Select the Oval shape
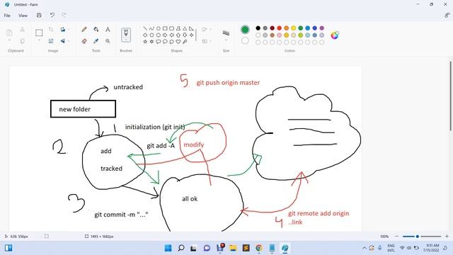The height and width of the screenshot is (255, 453). [159, 28]
